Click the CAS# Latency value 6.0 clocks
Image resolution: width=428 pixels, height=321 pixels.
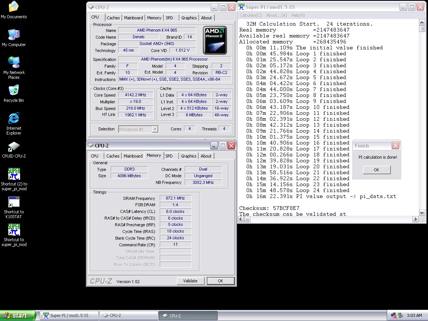pos(175,211)
